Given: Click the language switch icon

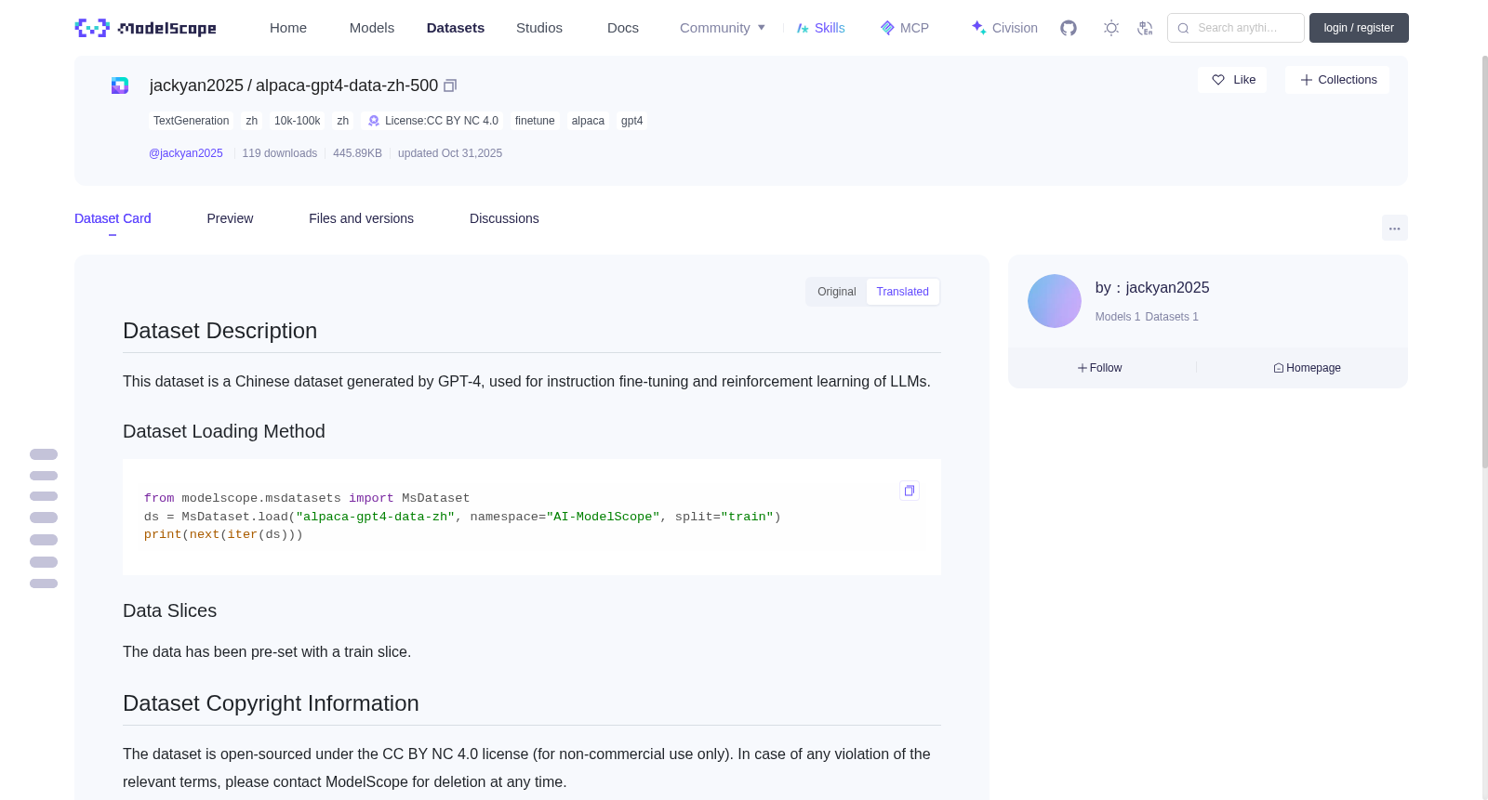Looking at the screenshot, I should 1145,28.
